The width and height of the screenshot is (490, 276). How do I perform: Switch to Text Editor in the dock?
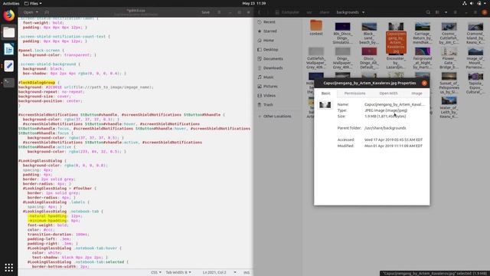8,66
